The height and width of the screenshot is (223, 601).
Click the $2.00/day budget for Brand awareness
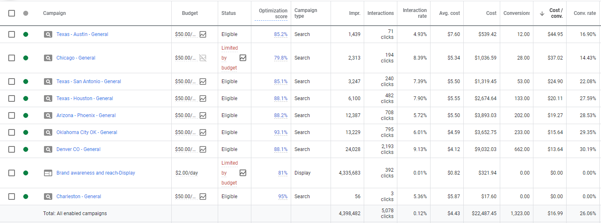pos(187,173)
